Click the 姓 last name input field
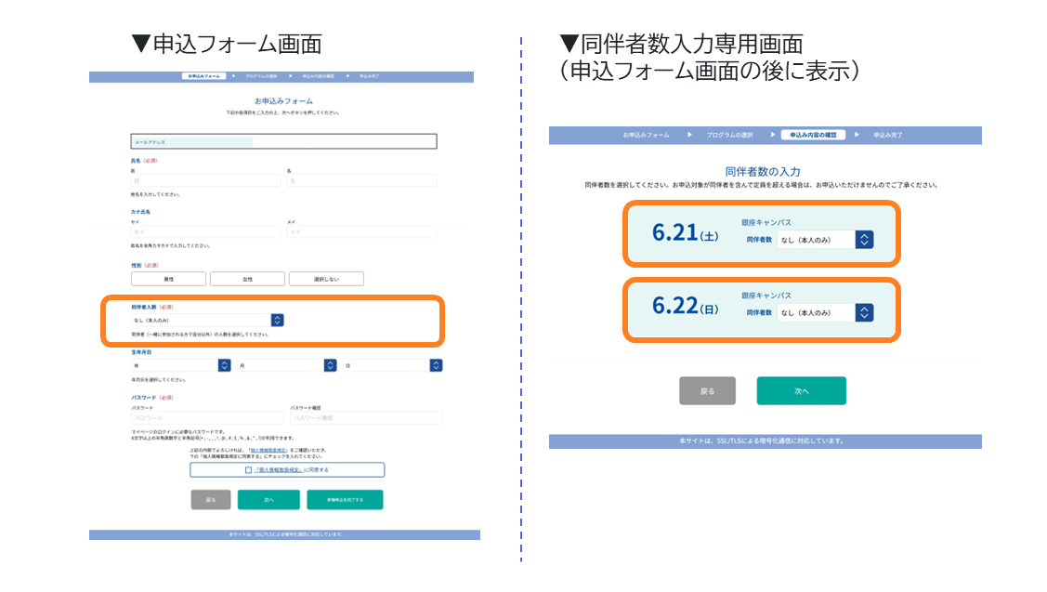 coord(205,180)
